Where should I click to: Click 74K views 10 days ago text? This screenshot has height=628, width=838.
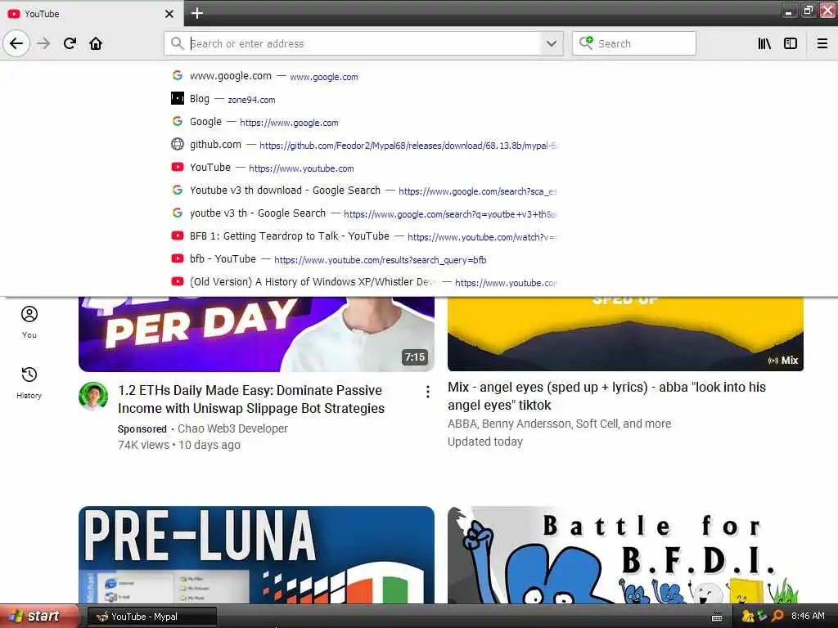click(x=179, y=445)
